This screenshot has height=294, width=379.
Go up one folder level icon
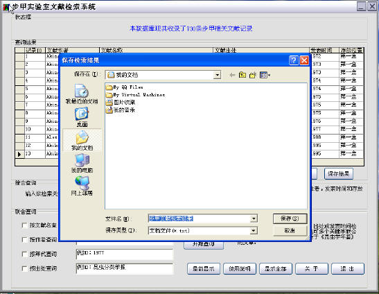243,75
